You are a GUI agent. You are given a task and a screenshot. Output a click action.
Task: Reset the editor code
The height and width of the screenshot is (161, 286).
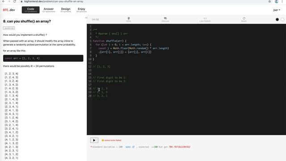(244, 19)
